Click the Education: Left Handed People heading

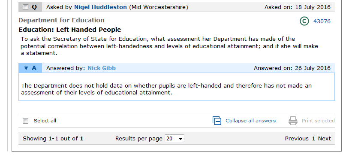click(x=70, y=30)
